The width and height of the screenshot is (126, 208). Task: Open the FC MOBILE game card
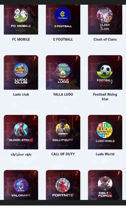pyautogui.click(x=21, y=19)
